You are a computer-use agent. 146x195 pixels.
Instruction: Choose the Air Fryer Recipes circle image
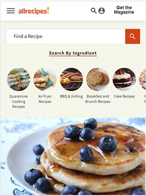pyautogui.click(x=45, y=79)
